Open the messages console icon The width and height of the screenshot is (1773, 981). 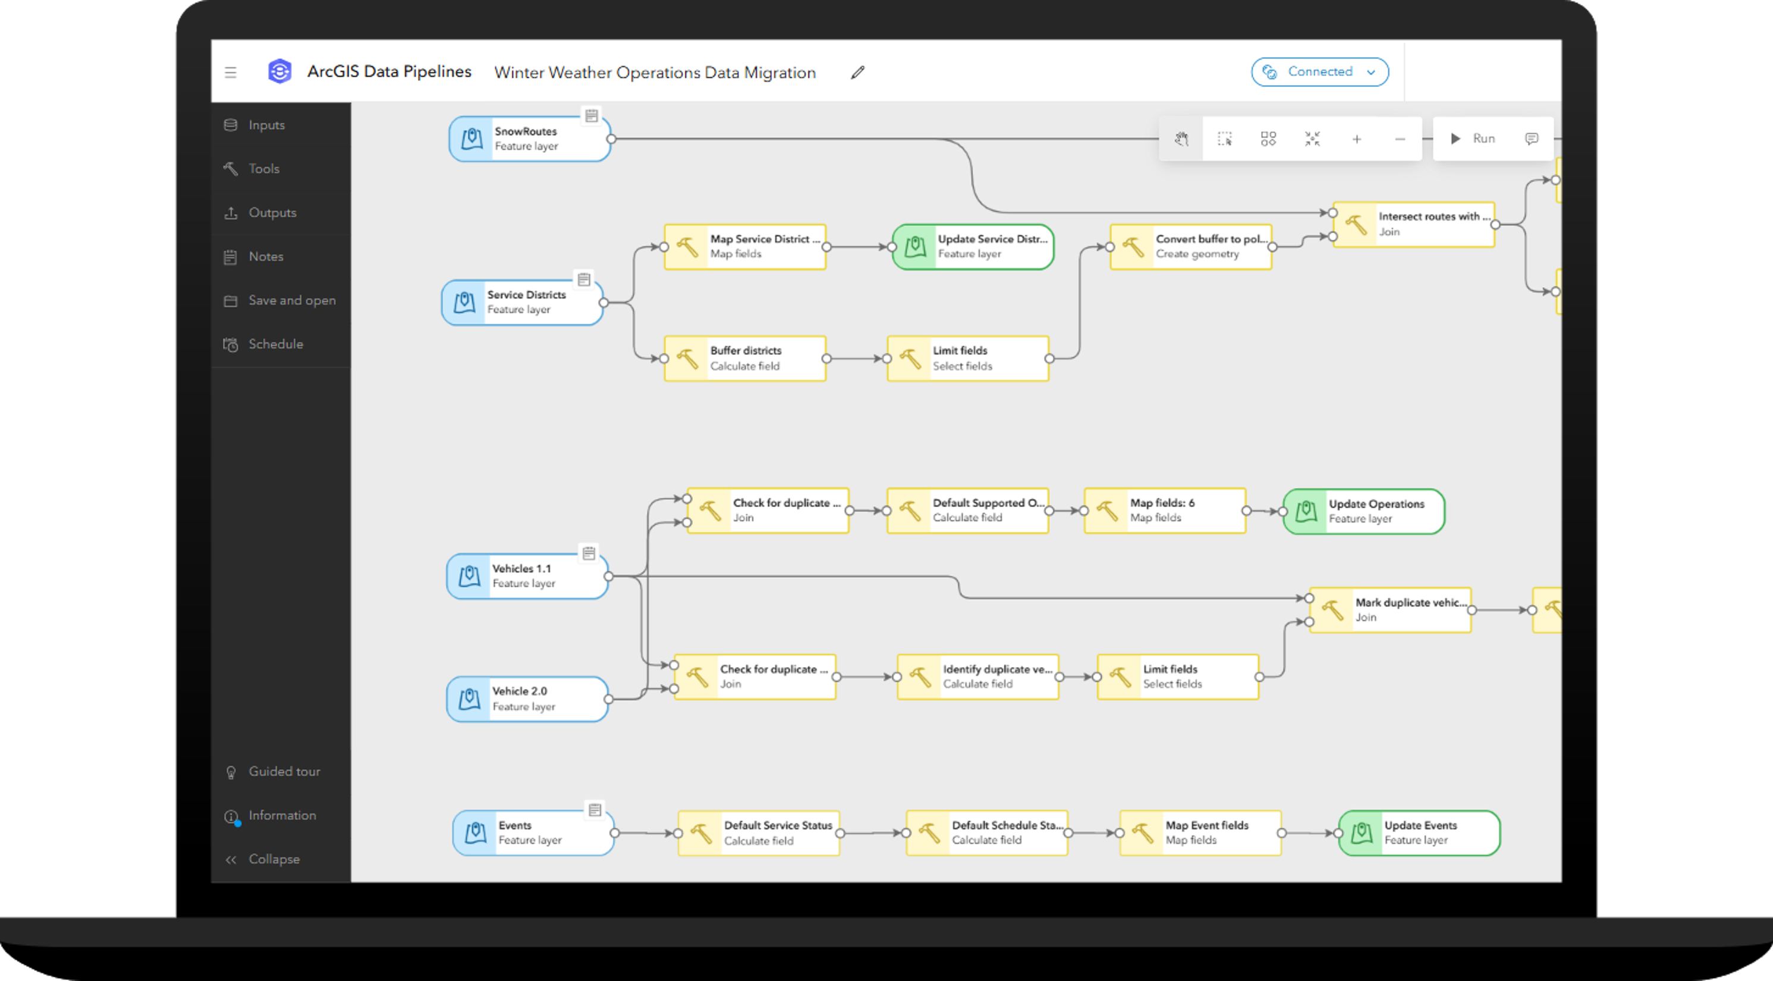(x=1532, y=139)
